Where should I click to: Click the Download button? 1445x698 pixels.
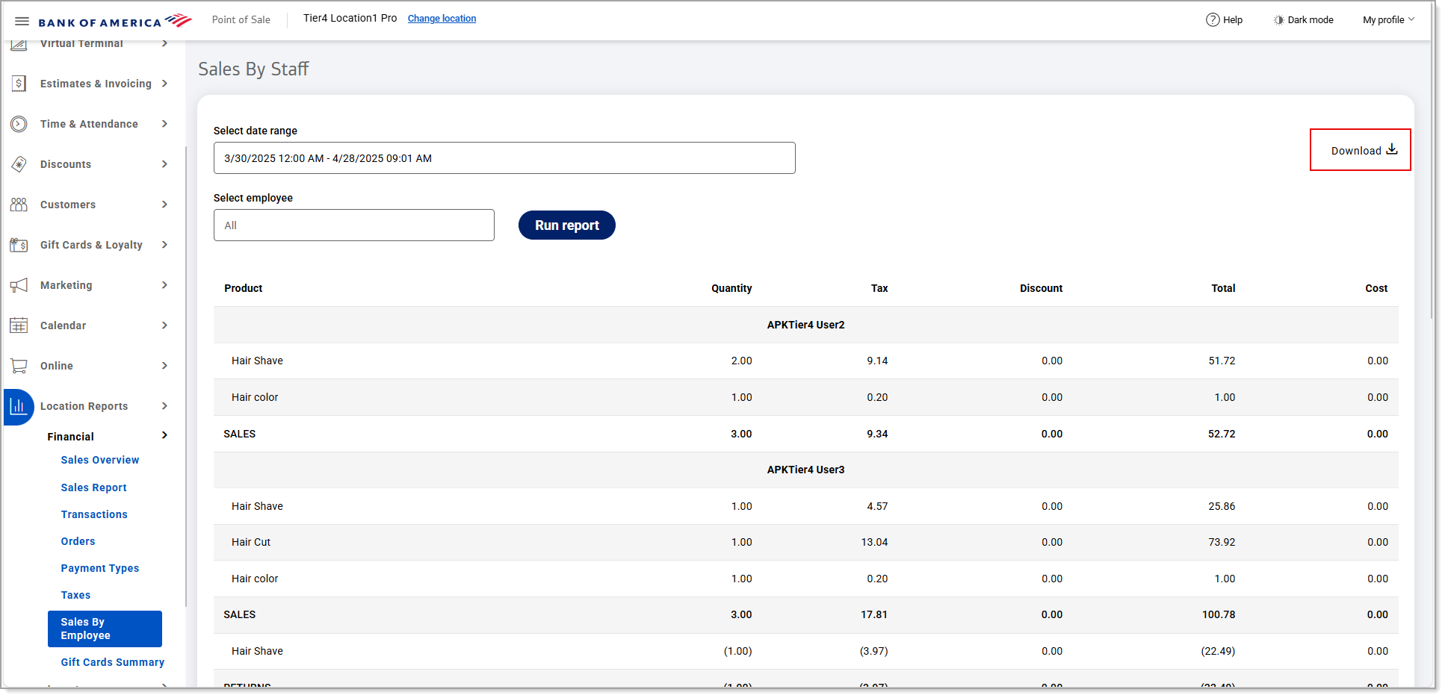point(1361,150)
